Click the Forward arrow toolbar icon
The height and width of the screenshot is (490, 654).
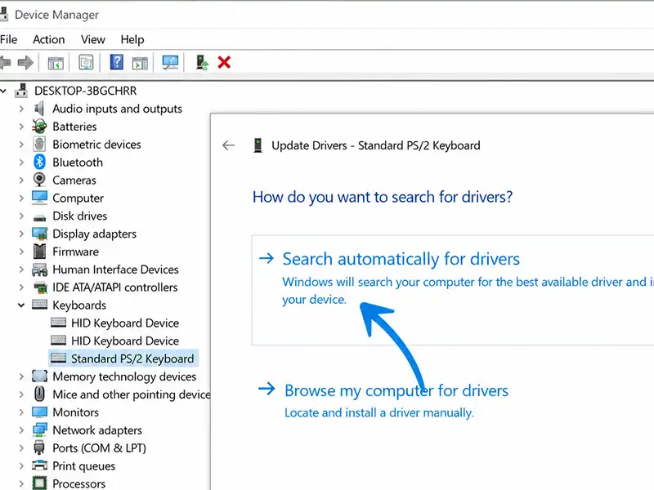point(25,63)
